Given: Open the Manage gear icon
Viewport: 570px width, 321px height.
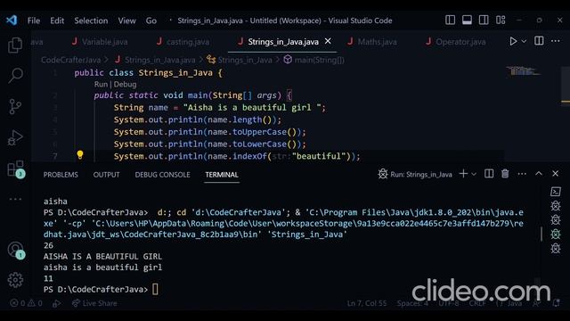Looking at the screenshot, I should pos(15,280).
